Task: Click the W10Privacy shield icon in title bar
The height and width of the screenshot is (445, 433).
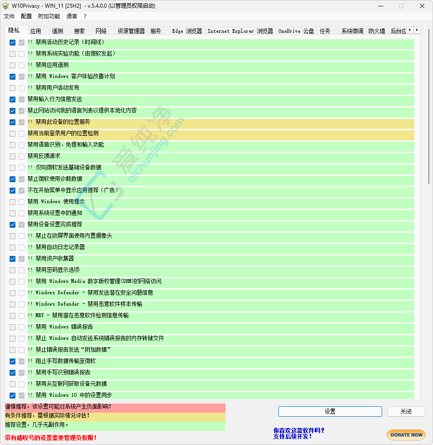Action: point(5,5)
